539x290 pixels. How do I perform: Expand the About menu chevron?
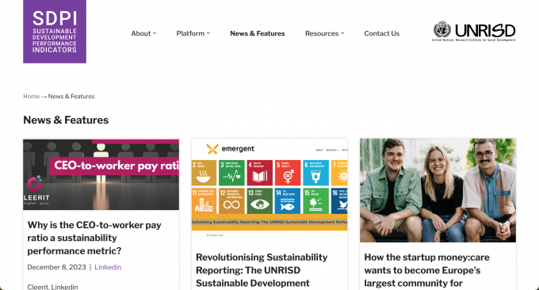coord(155,33)
